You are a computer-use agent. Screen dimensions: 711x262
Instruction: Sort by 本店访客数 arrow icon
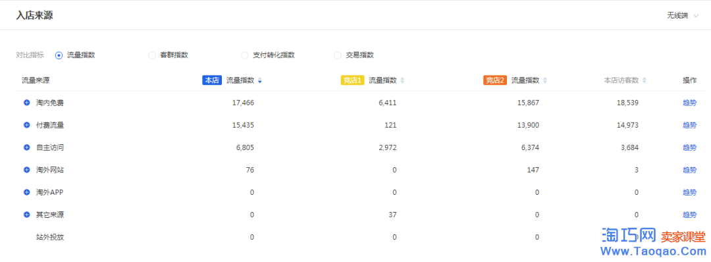645,80
